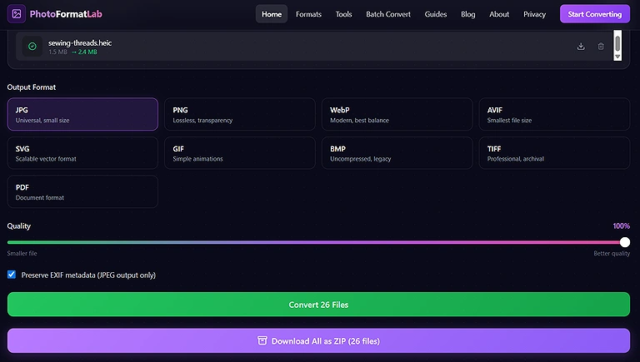Visit the Blog page
The image size is (640, 362).
tap(467, 14)
